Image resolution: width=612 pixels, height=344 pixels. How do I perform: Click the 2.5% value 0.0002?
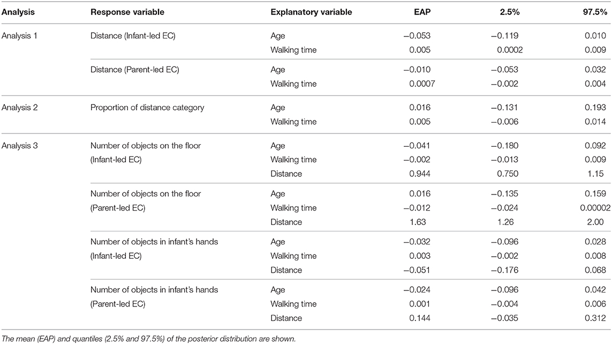(510, 50)
